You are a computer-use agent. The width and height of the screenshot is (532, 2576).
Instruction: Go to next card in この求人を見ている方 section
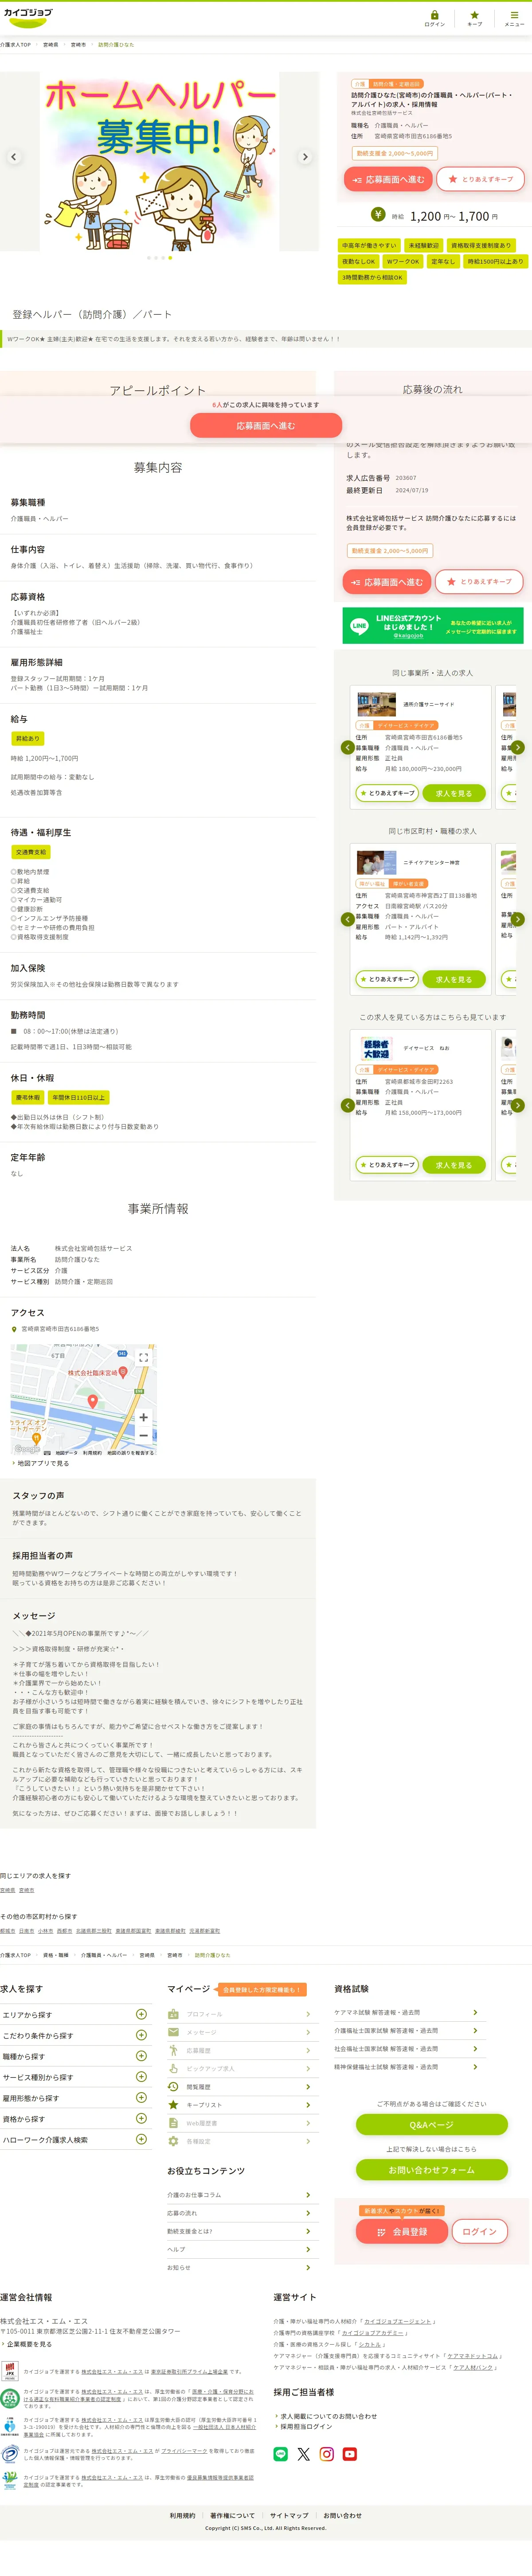click(x=518, y=1105)
